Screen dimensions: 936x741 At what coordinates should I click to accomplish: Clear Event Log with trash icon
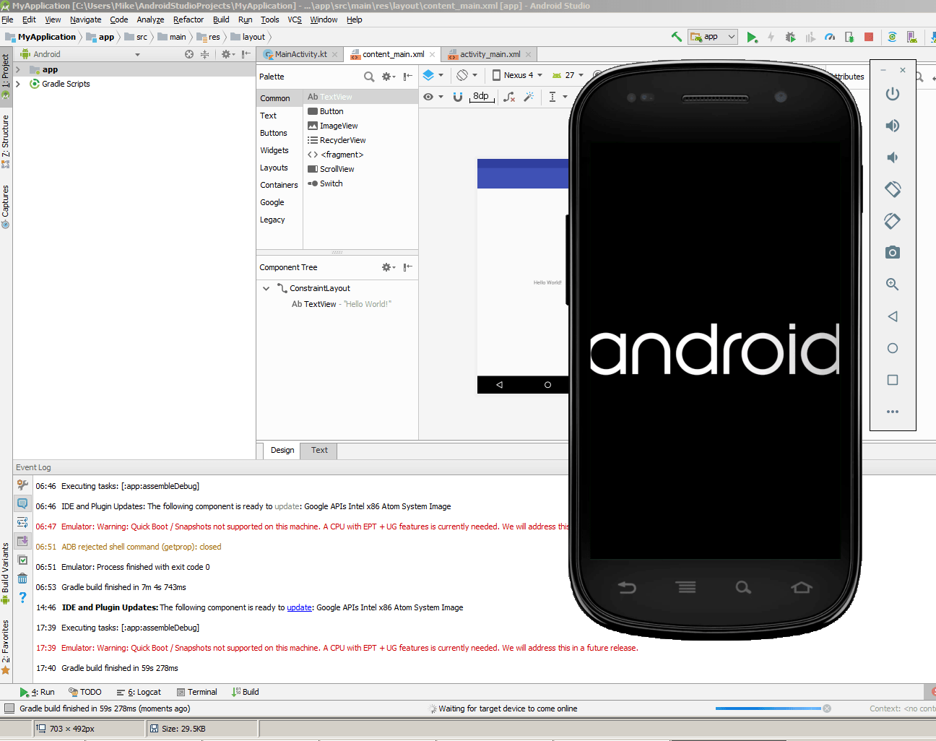point(22,578)
